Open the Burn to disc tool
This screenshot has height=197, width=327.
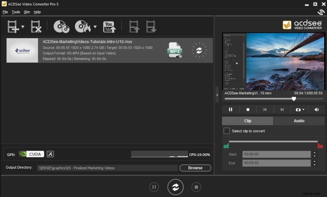[83, 26]
